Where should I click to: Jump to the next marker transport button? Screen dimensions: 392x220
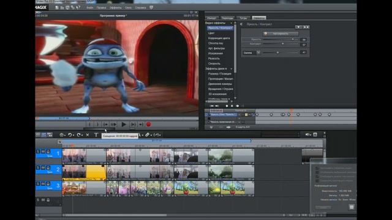134,124
